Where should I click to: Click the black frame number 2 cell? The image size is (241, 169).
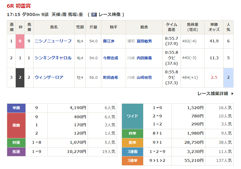point(20,77)
